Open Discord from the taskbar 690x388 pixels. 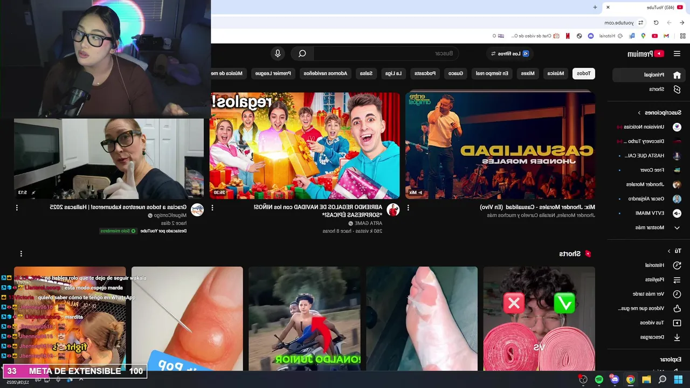click(615, 379)
